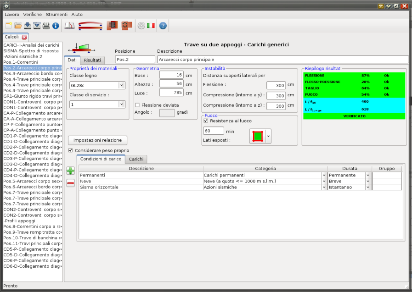Click the printer icon in the toolbar
The width and height of the screenshot is (412, 292).
click(x=46, y=26)
